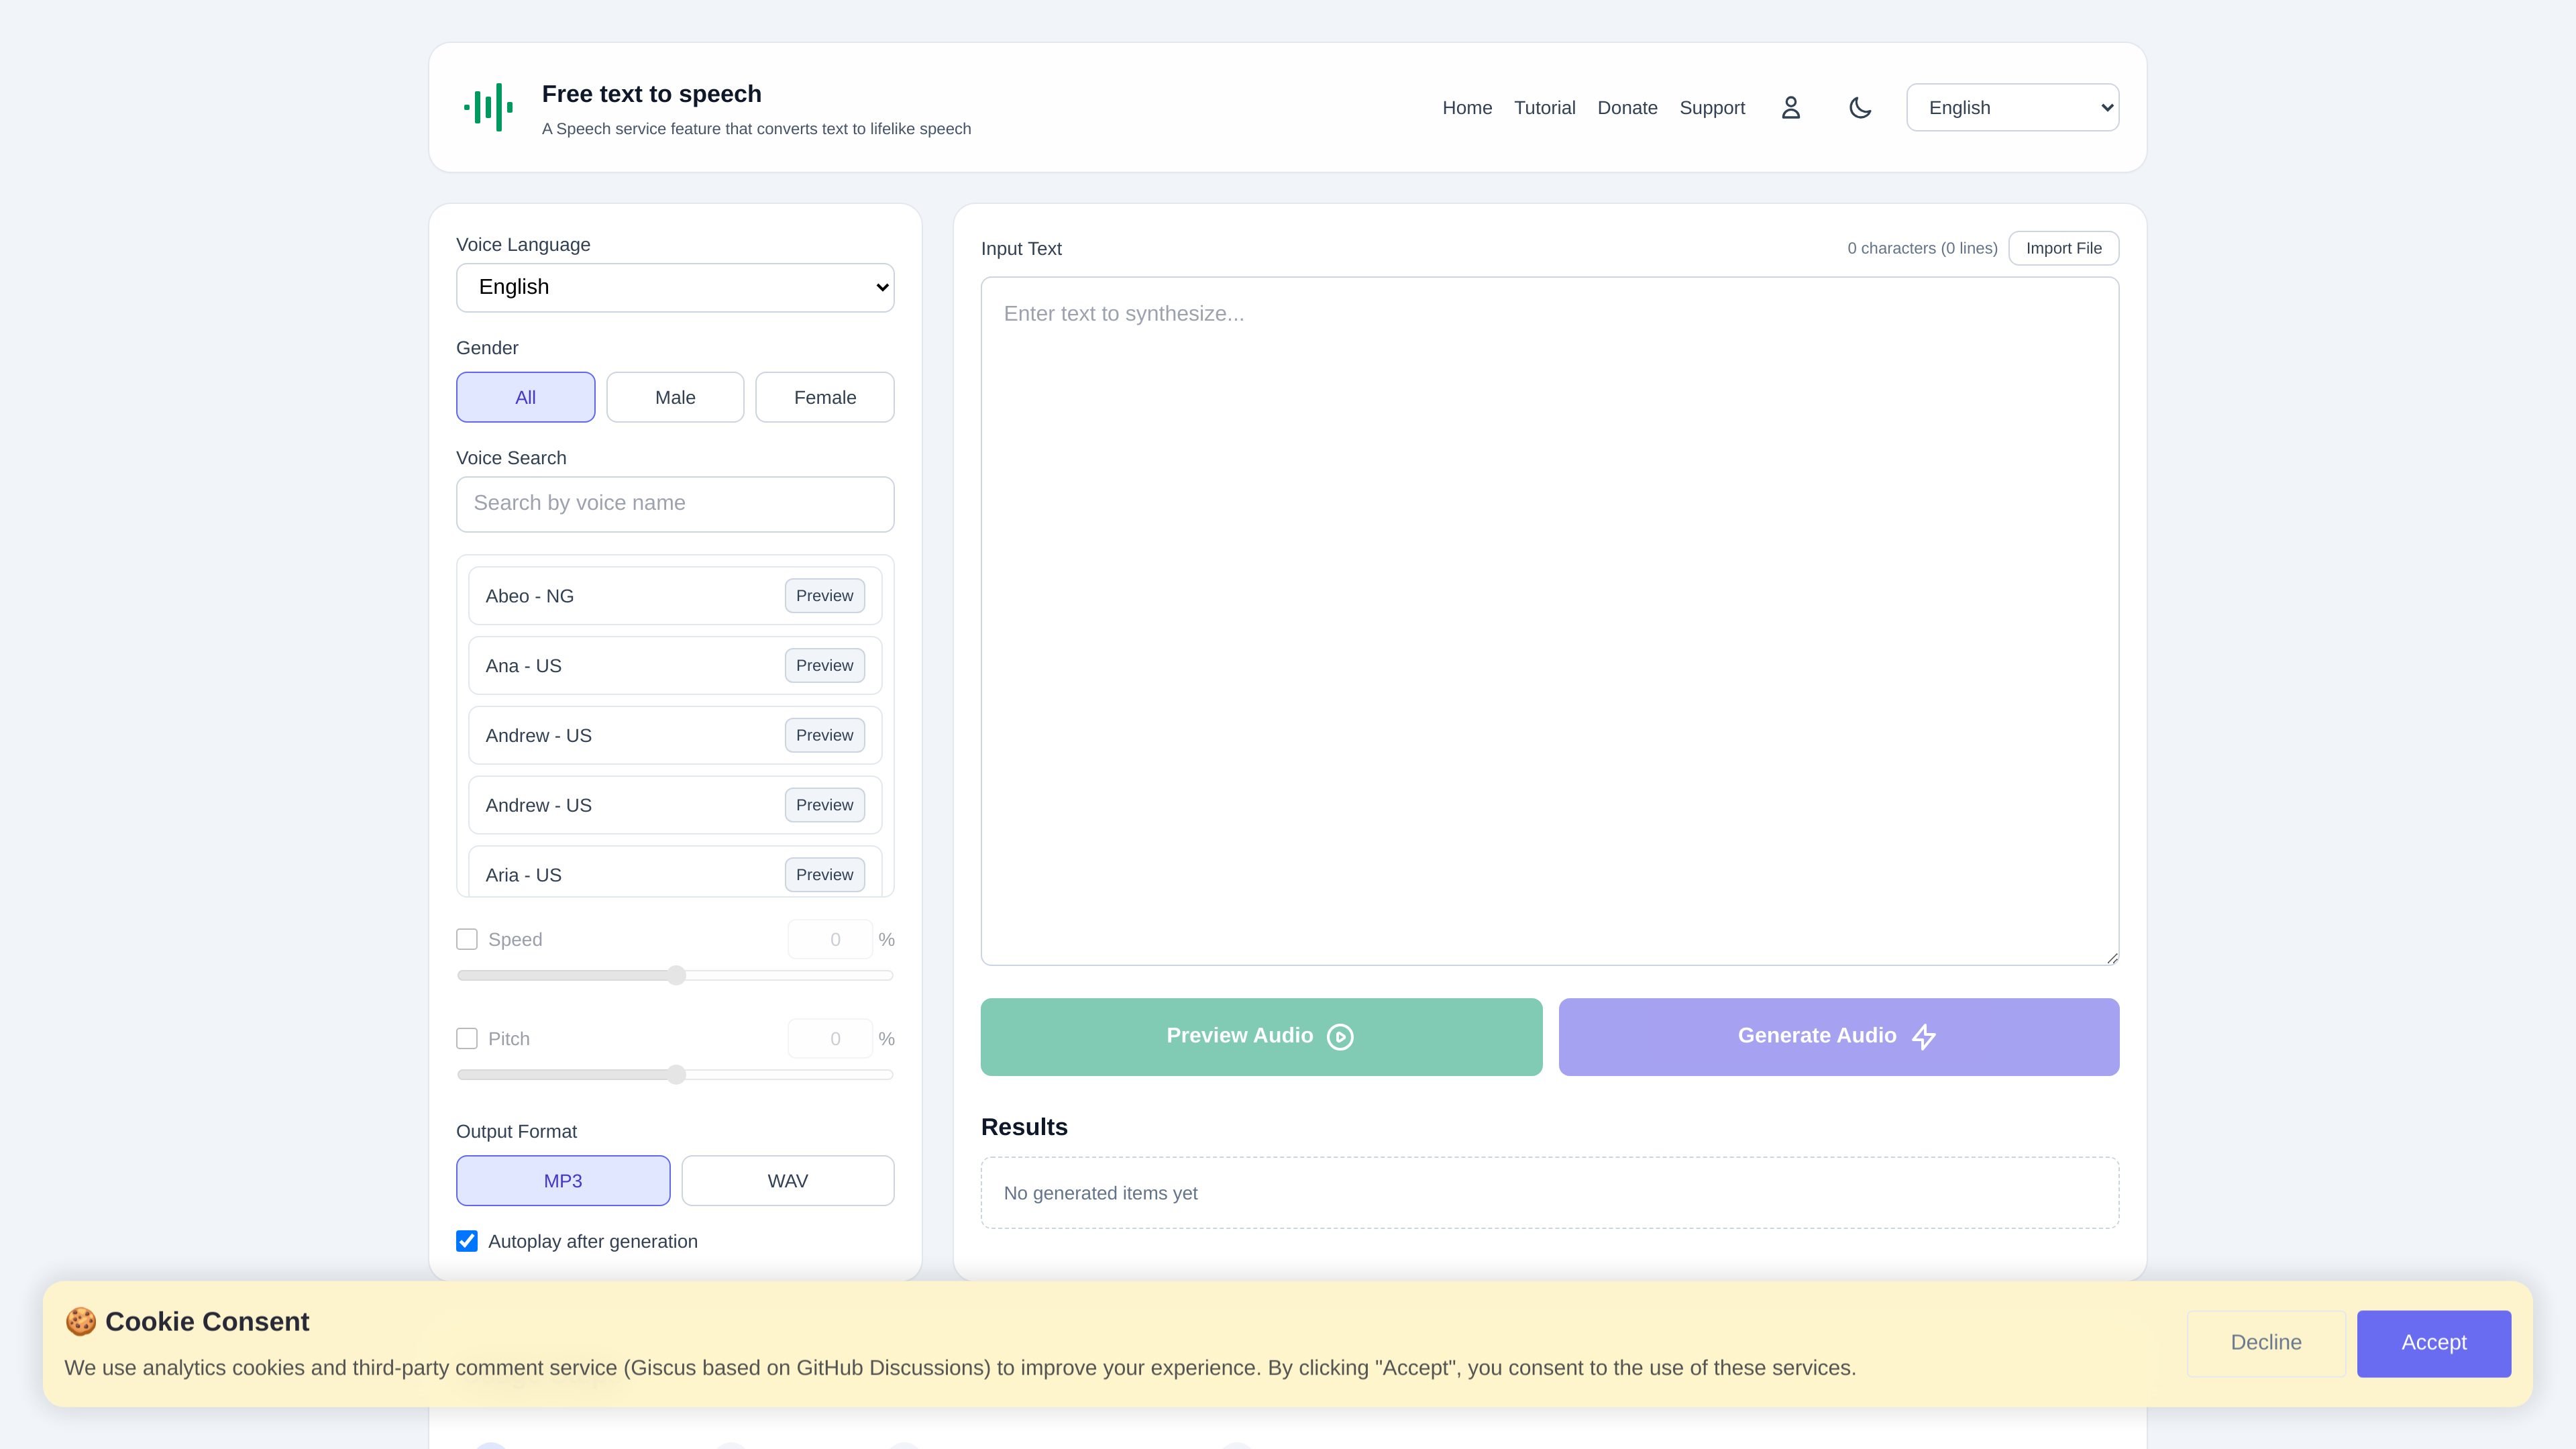Viewport: 2576px width, 1449px height.
Task: Click the Speed slider handle
Action: click(676, 975)
